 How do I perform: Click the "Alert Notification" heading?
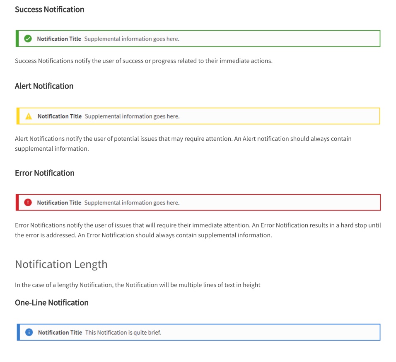coord(44,86)
